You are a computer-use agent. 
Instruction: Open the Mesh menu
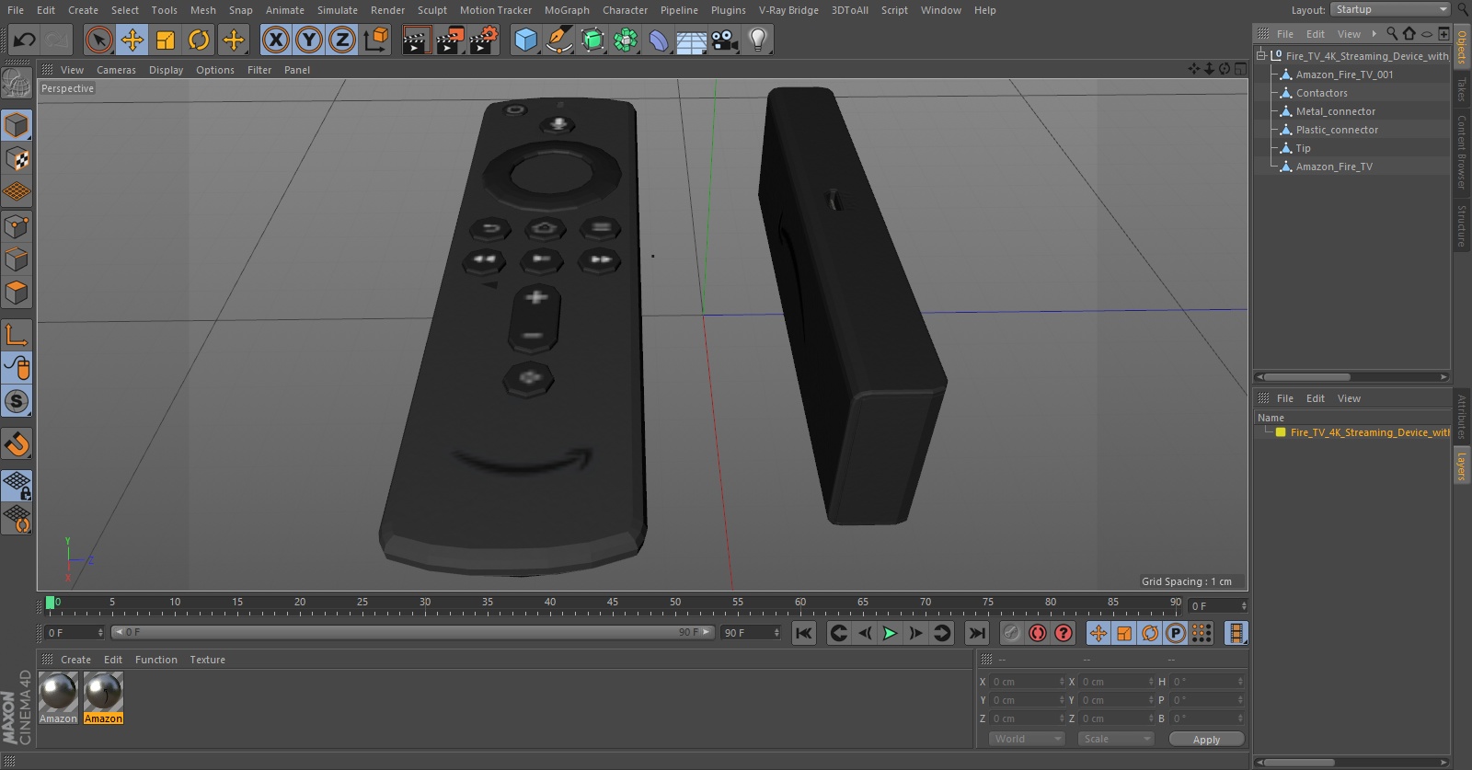(x=203, y=10)
